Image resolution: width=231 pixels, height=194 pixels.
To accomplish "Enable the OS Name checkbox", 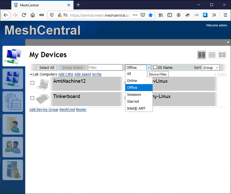I will pos(155,67).
